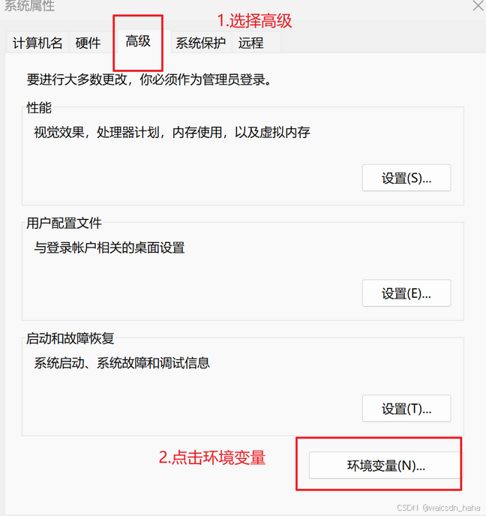
Task: Click user profile 设置(E)... button
Action: tap(406, 293)
